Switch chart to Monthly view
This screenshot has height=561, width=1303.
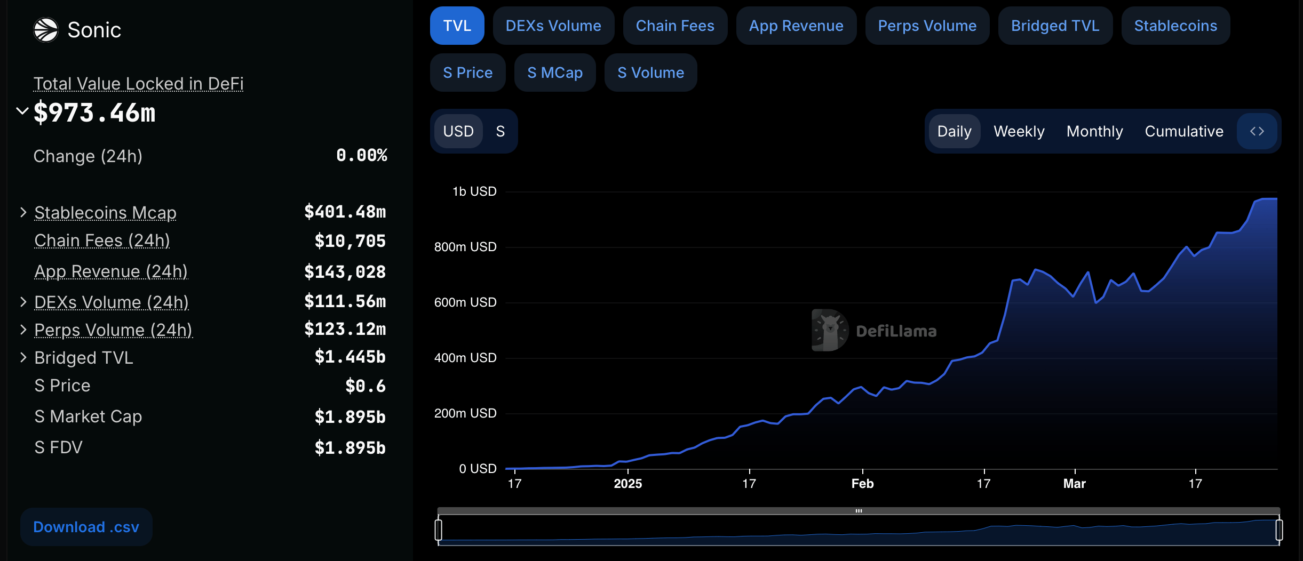click(x=1094, y=131)
